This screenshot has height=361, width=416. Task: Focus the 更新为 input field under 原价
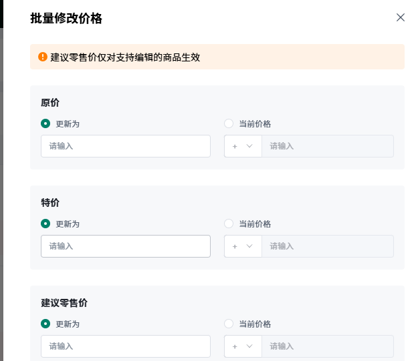pos(126,146)
